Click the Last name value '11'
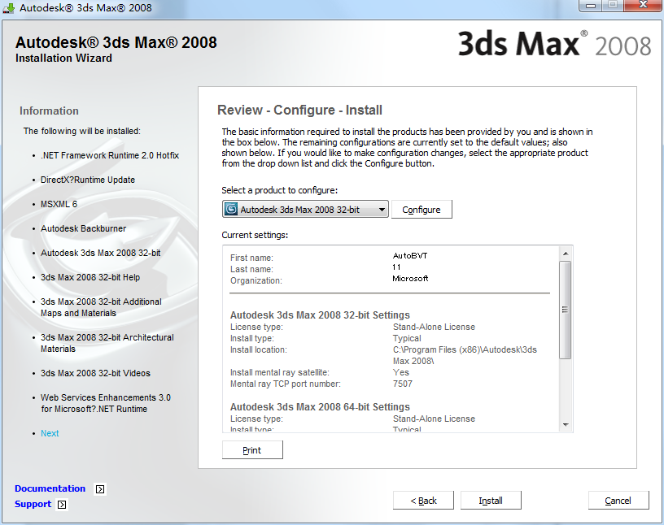Image resolution: width=664 pixels, height=525 pixels. click(396, 267)
